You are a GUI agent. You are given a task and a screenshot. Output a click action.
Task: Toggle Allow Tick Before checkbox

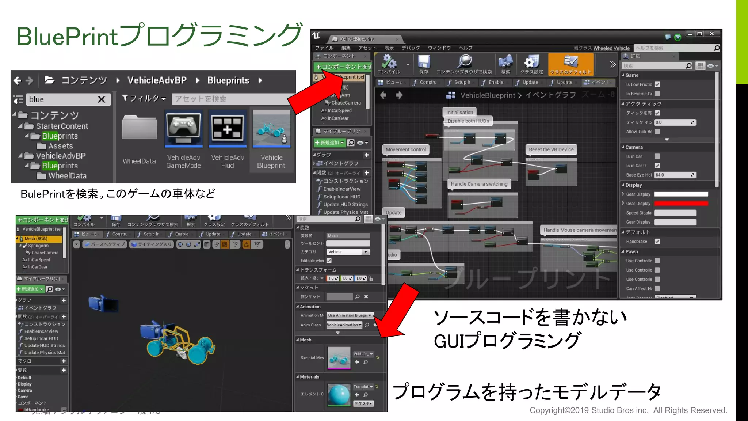click(x=657, y=132)
